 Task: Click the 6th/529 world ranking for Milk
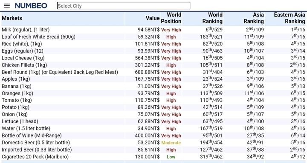214,29
